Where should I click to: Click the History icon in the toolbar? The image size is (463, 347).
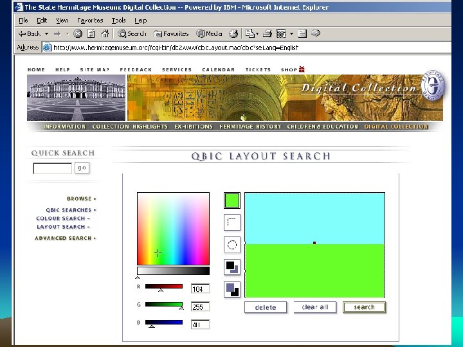tap(233, 33)
